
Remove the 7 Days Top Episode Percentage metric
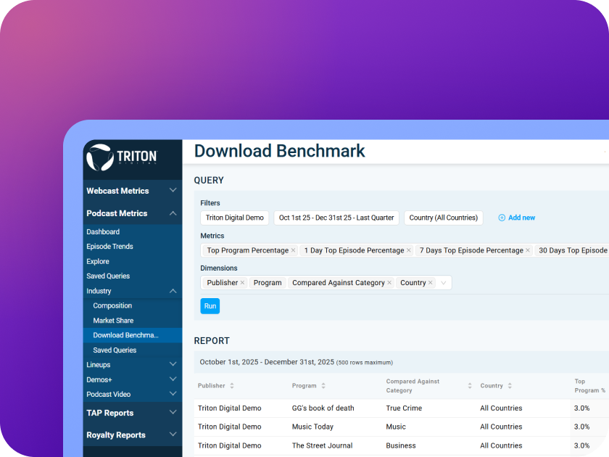point(528,250)
